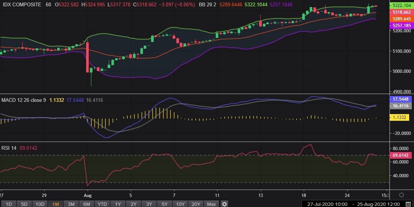Select the 10D range button
This screenshot has height=207, width=414.
[x=40, y=204]
